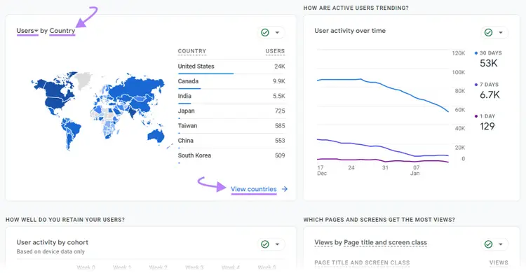Click the 9.9K users value
Screen dimensions: 526x273
tap(278, 81)
